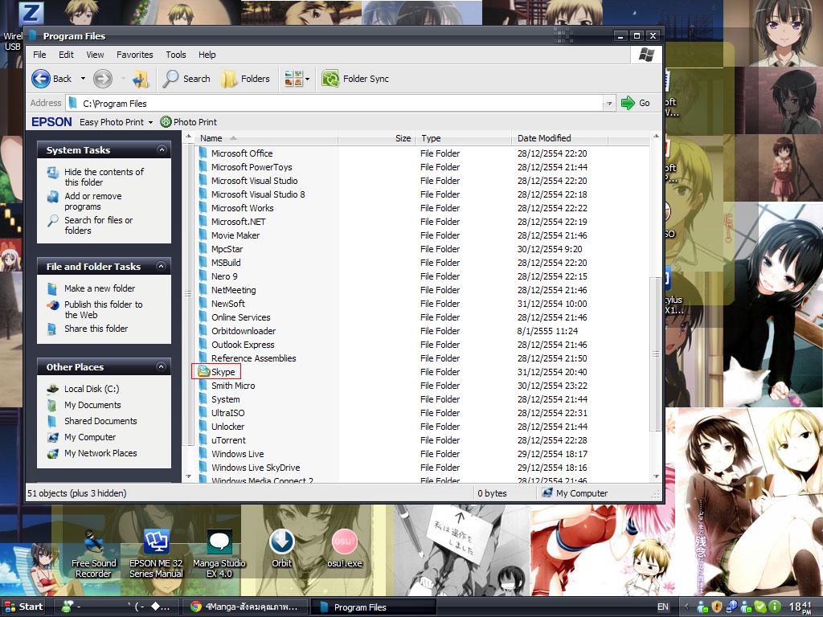823x617 pixels.
Task: Select the Windows Live SkyDrive folder
Action: 256,468
